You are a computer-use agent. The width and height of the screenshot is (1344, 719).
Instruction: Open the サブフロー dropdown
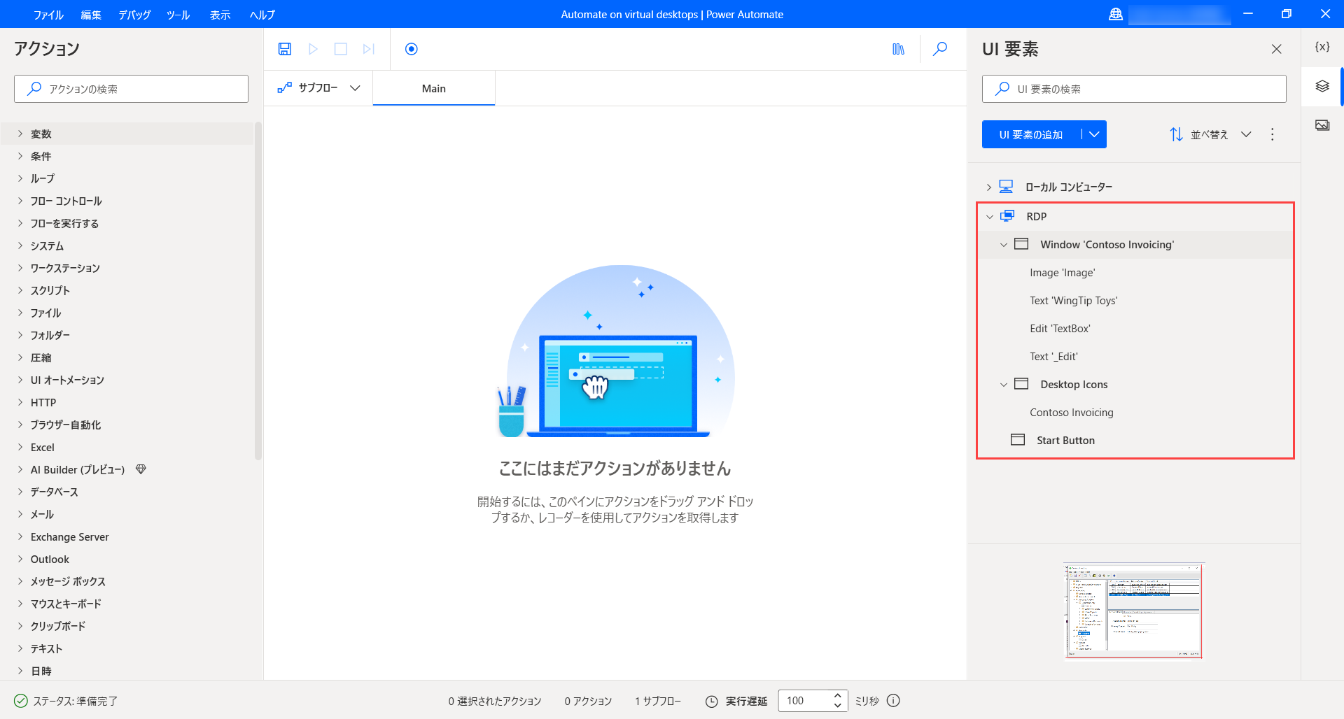[x=318, y=88]
